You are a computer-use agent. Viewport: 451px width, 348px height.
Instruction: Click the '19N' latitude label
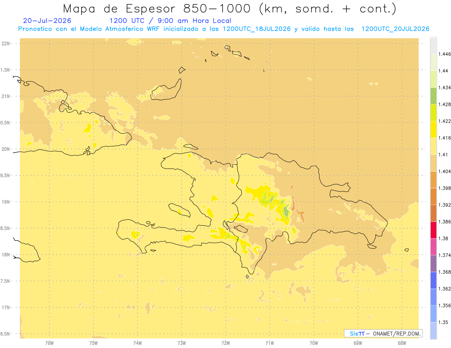click(6, 202)
